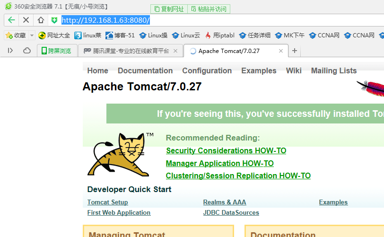This screenshot has width=384, height=237.
Task: Open Security Considerations HOW-TO link
Action: (226, 150)
